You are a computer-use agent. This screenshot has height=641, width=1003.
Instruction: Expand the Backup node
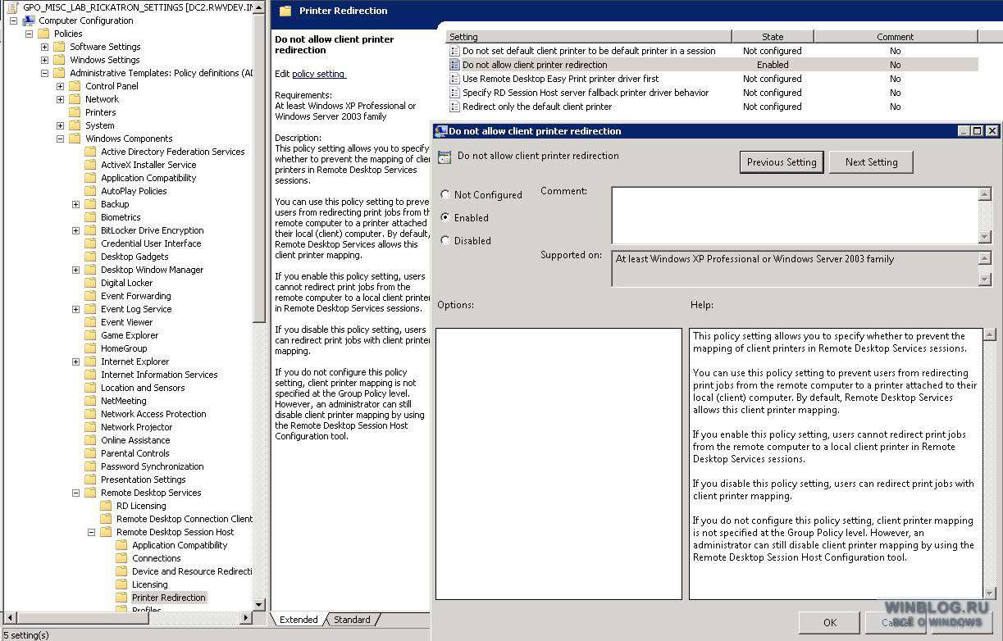tap(76, 204)
